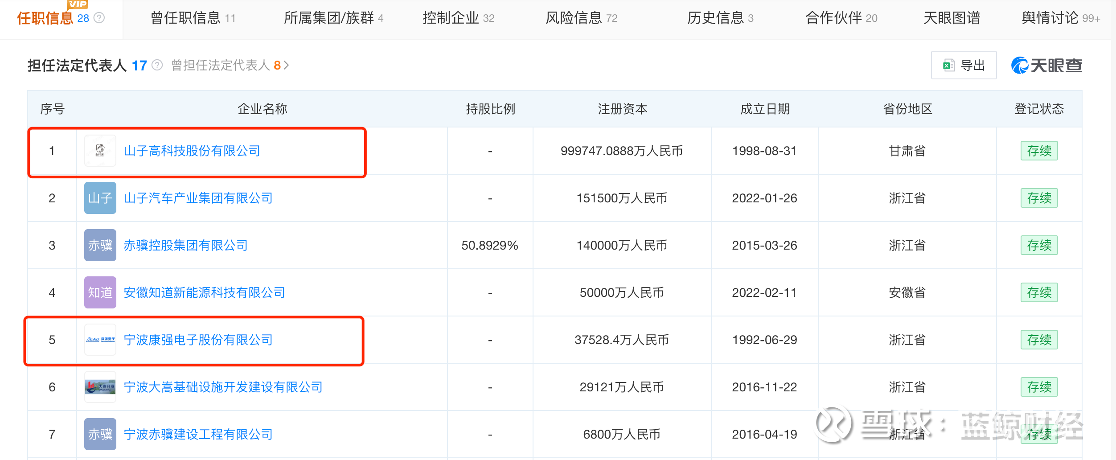Open 宁波大嵩基础设施开发建设有限公司 link
Viewport: 1116px width, 460px height.
coord(223,387)
